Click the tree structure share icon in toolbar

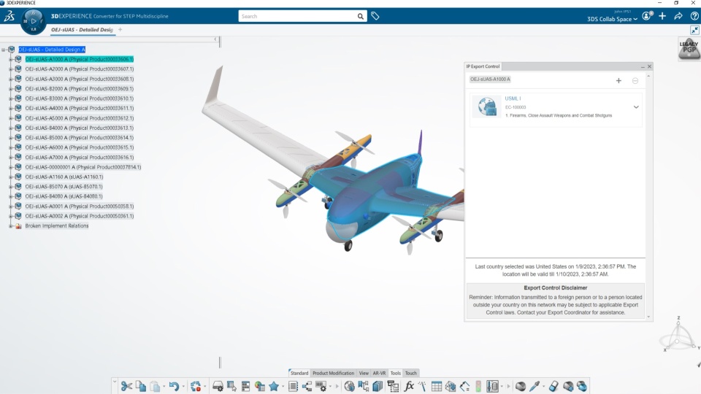307,387
